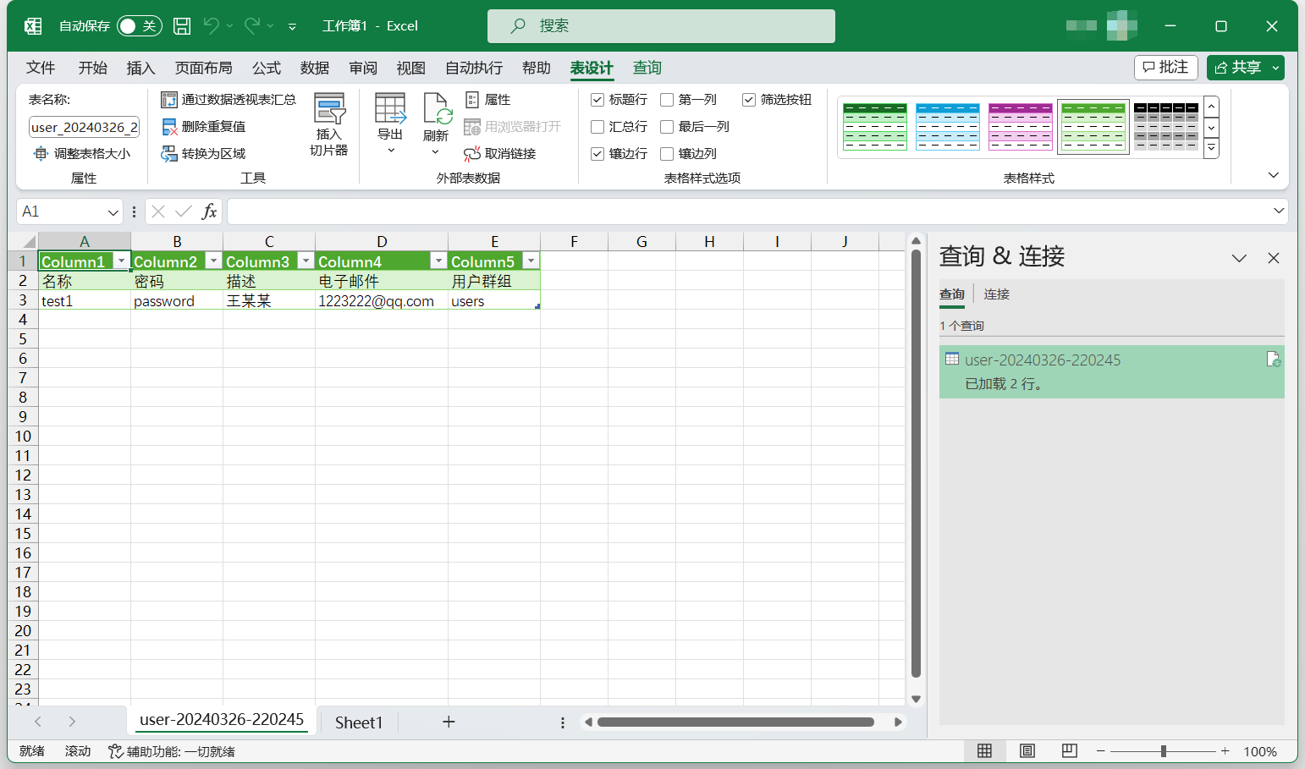This screenshot has width=1305, height=769.
Task: Open Column5 filter dropdown
Action: pyautogui.click(x=531, y=261)
